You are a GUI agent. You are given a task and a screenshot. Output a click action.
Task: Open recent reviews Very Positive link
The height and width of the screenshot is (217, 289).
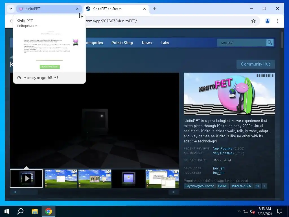click(223, 149)
